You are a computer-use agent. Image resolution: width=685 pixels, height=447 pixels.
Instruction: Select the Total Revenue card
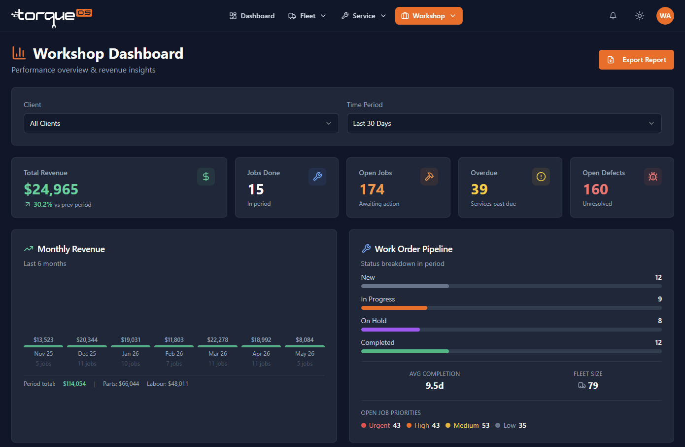point(119,187)
